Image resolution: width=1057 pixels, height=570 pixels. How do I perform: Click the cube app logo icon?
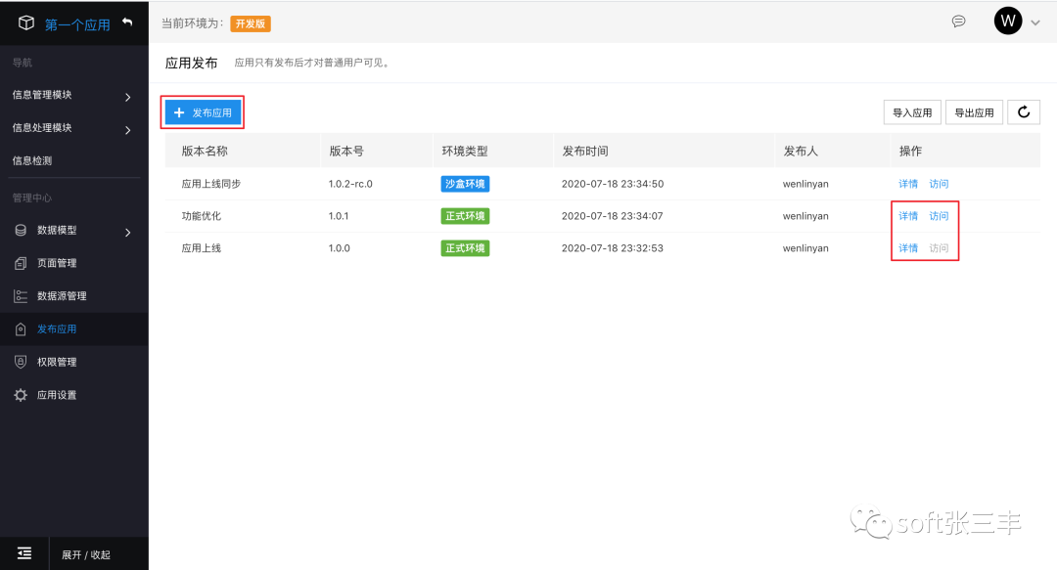[26, 22]
